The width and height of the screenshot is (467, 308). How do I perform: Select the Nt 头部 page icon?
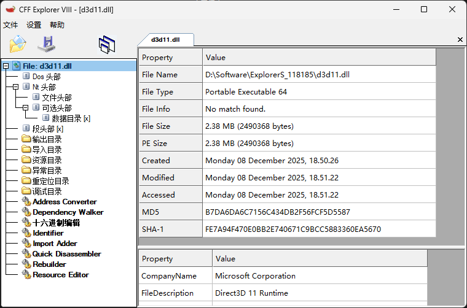[x=26, y=87]
